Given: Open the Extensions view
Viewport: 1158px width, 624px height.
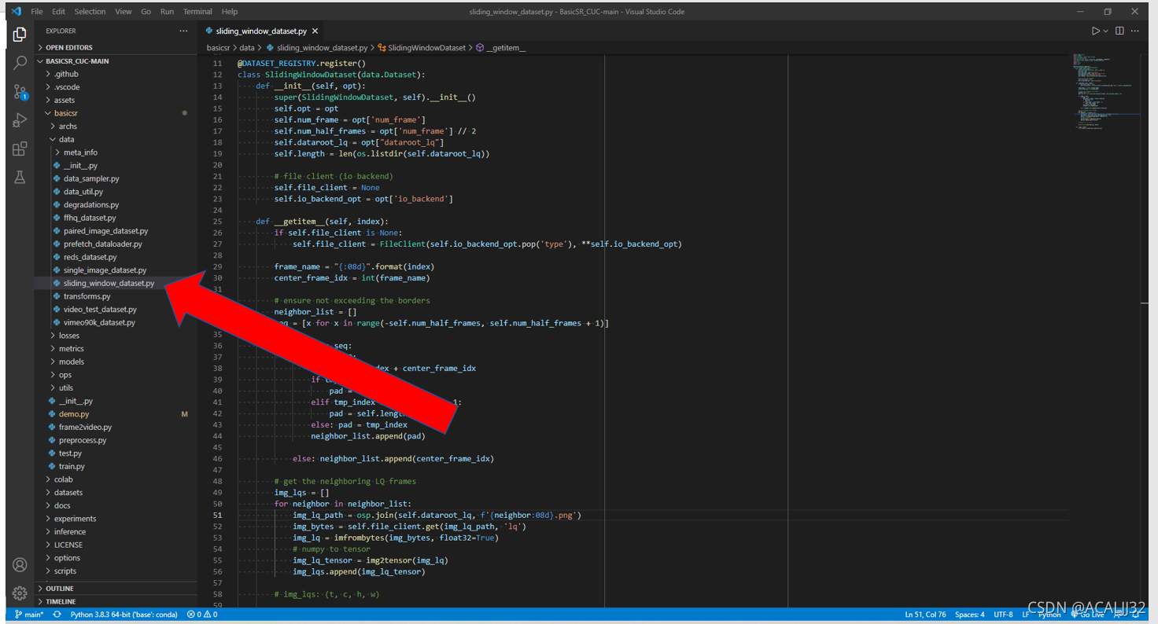Looking at the screenshot, I should point(20,149).
